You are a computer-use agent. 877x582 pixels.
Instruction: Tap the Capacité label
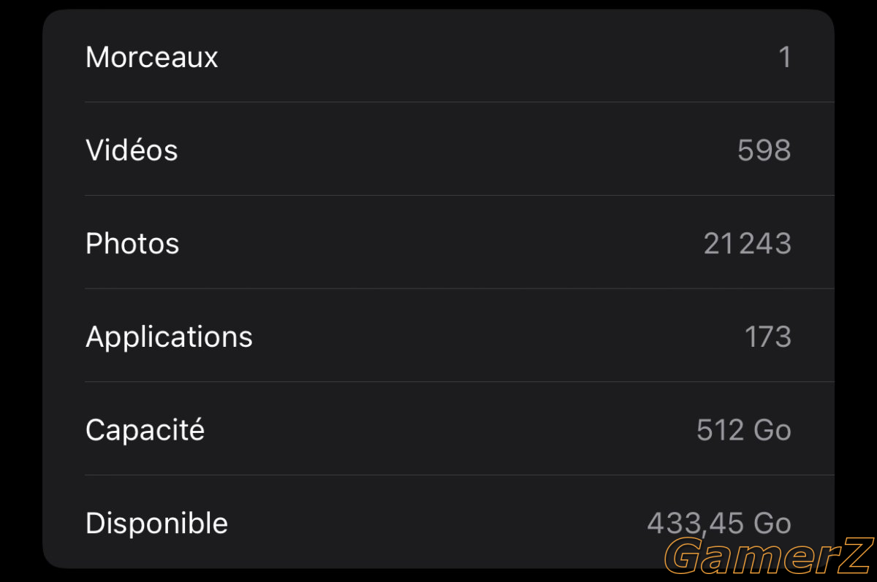[145, 429]
